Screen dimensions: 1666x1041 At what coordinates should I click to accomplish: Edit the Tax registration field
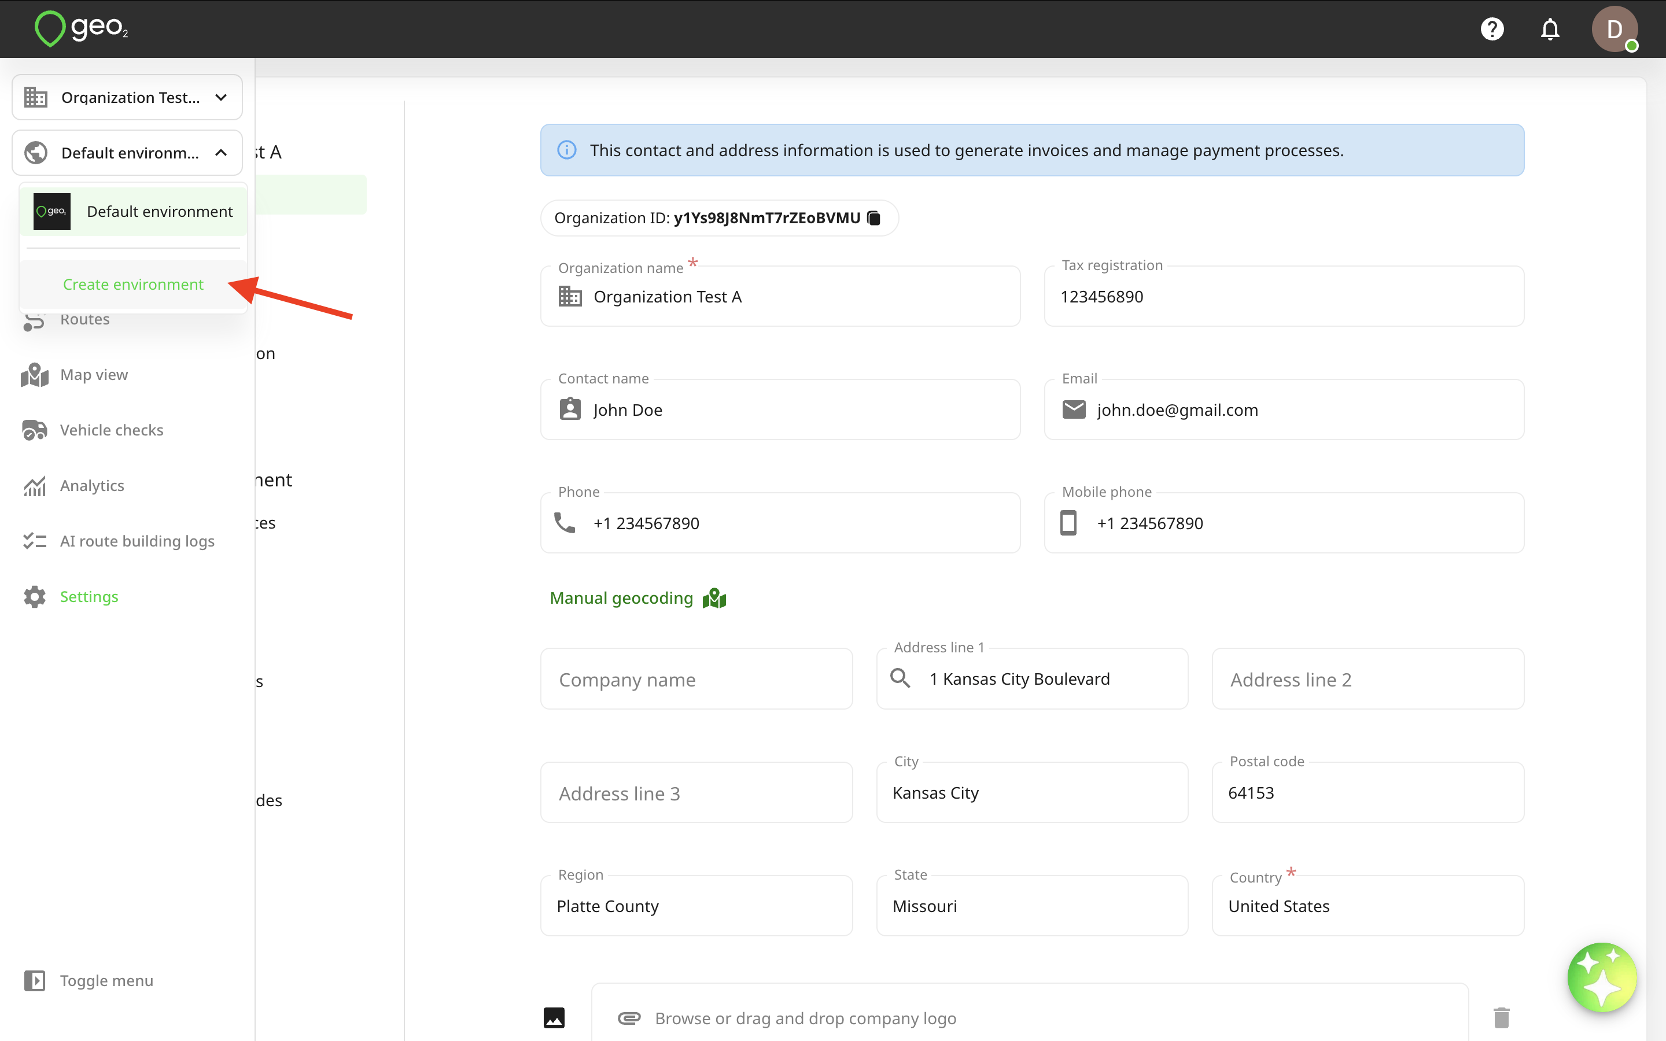[1284, 297]
